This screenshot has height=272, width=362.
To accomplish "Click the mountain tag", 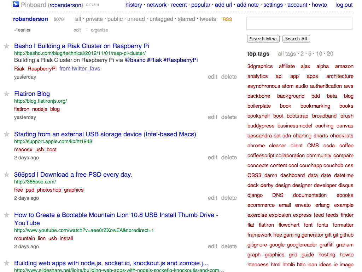I will tap(24, 238).
